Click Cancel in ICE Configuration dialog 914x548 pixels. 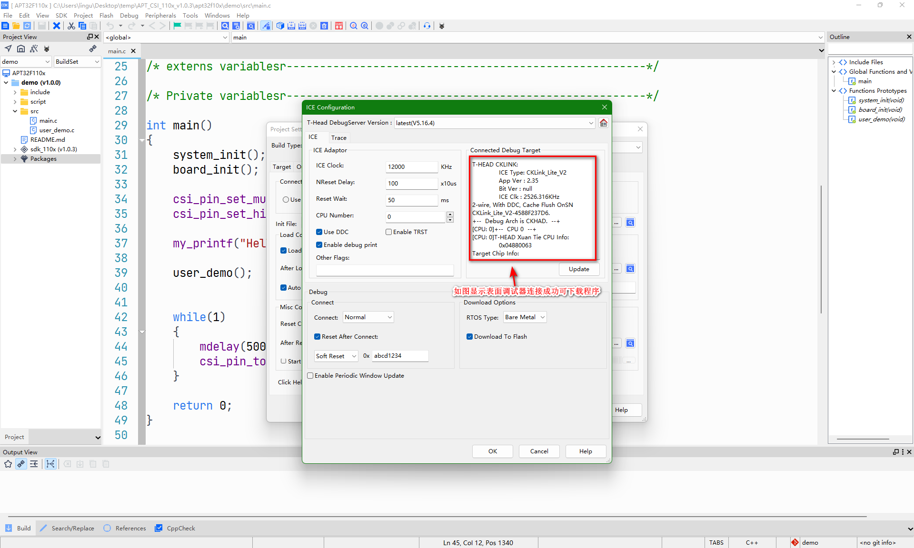tap(539, 451)
